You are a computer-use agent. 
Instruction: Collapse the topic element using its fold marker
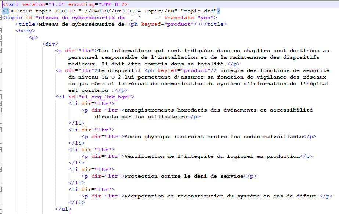coord(1,17)
